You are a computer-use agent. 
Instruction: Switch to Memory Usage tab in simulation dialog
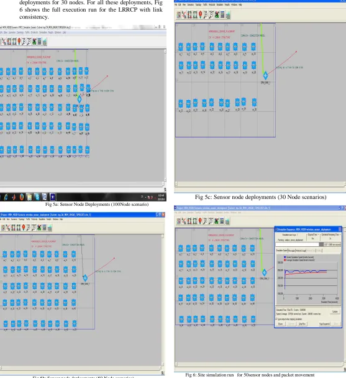301,251
